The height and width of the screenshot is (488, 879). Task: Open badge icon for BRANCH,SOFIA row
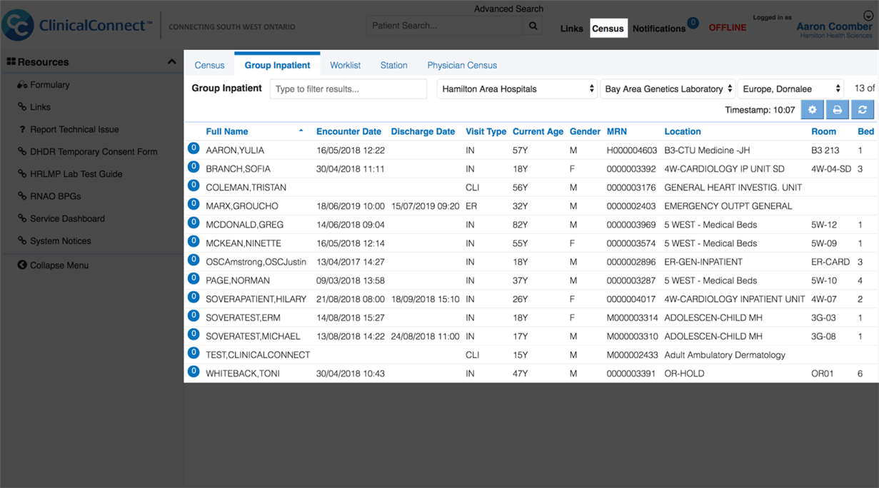tap(193, 167)
